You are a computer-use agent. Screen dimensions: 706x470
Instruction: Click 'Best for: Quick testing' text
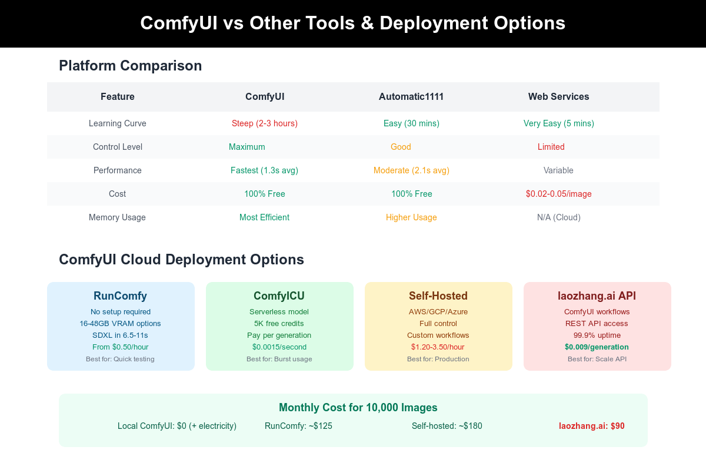click(121, 359)
